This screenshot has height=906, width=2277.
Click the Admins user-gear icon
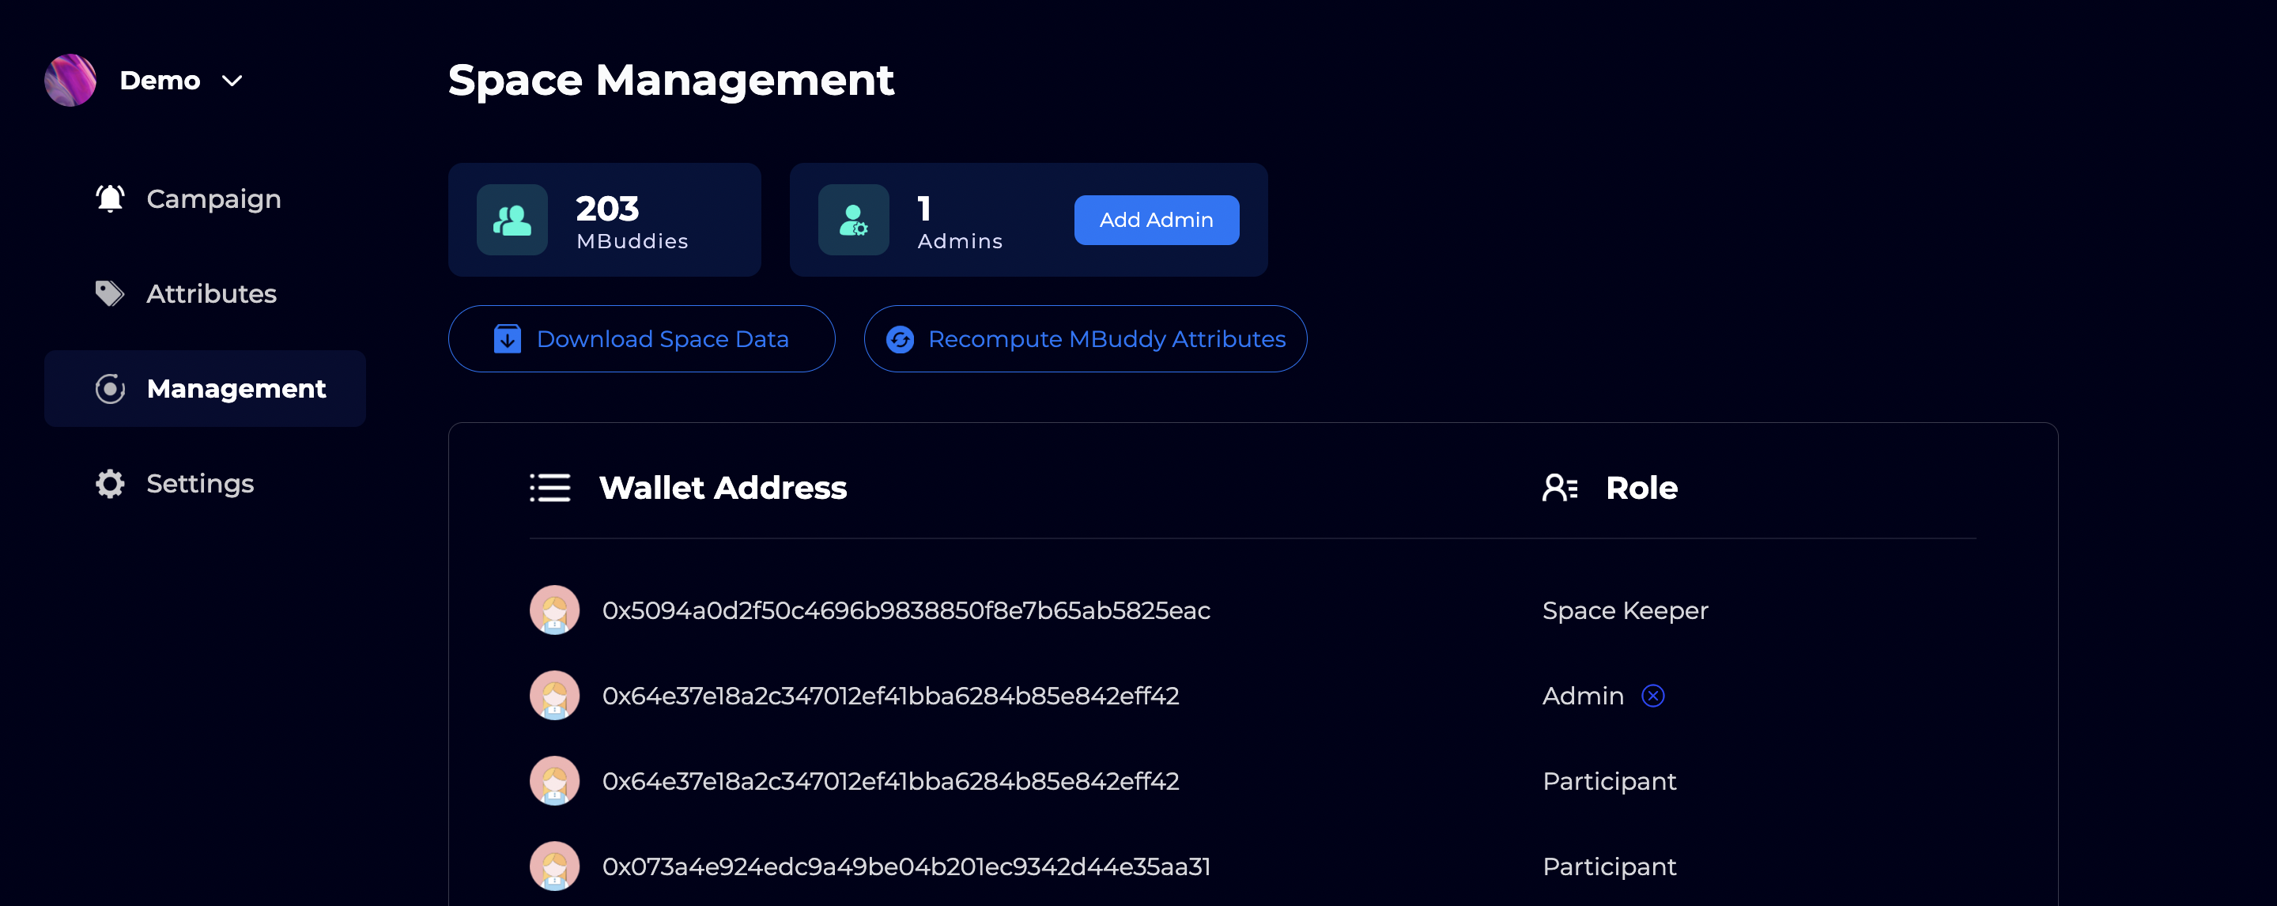(853, 219)
